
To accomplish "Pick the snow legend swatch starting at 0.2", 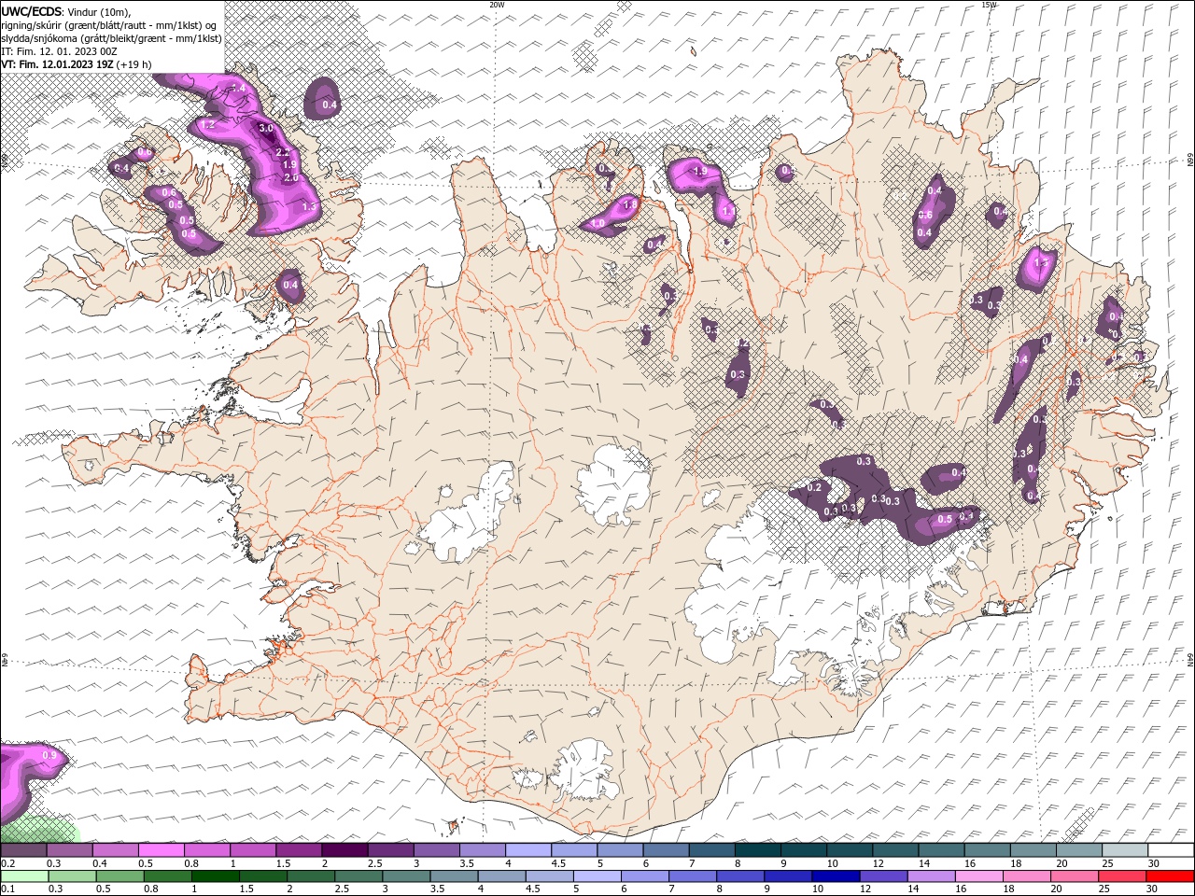I will 23,850.
